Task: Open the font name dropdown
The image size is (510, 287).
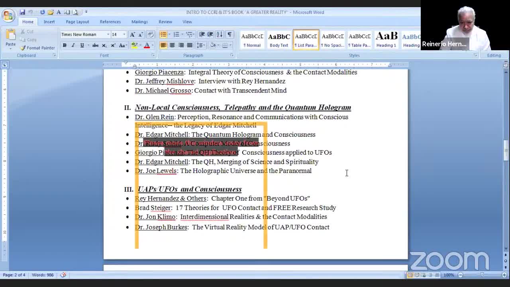Action: [x=108, y=35]
